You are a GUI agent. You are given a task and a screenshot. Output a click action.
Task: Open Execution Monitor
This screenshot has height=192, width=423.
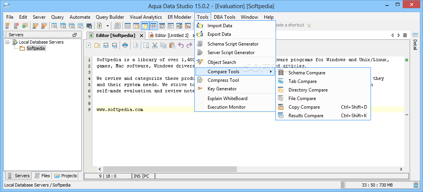coord(235,107)
